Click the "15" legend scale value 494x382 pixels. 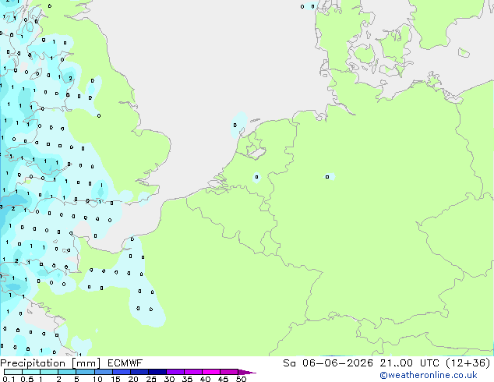point(115,379)
